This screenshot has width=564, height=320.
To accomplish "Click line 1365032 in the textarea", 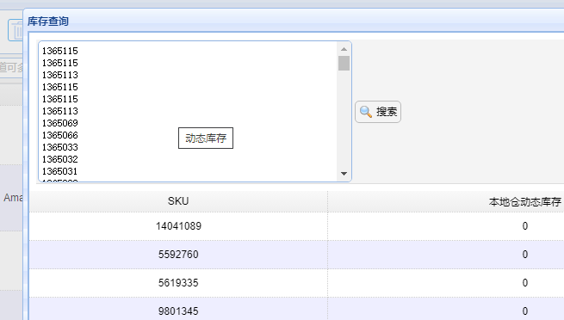I will pos(59,159).
